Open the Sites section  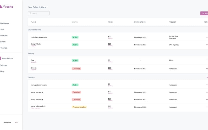[x=3, y=29]
